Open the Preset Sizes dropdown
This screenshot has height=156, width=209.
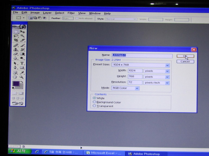click(x=167, y=65)
